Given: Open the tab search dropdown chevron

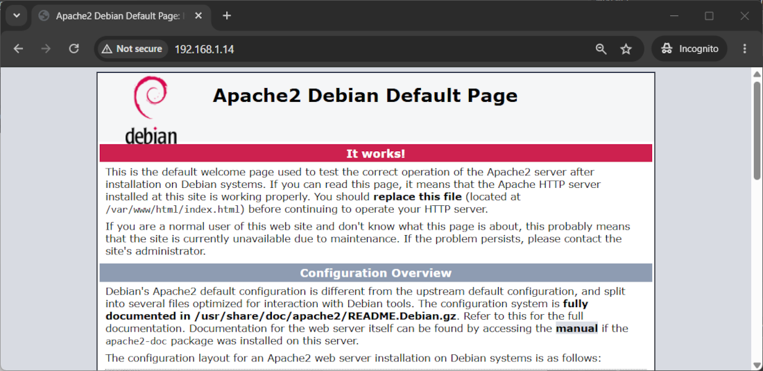Looking at the screenshot, I should [17, 15].
